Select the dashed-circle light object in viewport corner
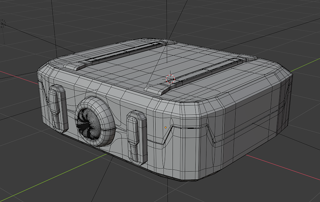Viewport: 320px width, 202px height. (x=2, y=24)
